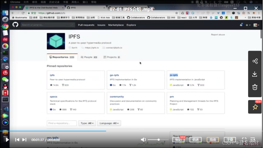The height and width of the screenshot is (148, 263).
Task: Click the QQ penguin dock icon
Action: 5,86
